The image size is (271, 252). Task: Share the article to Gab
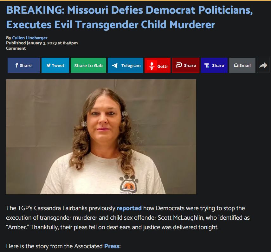(88, 65)
